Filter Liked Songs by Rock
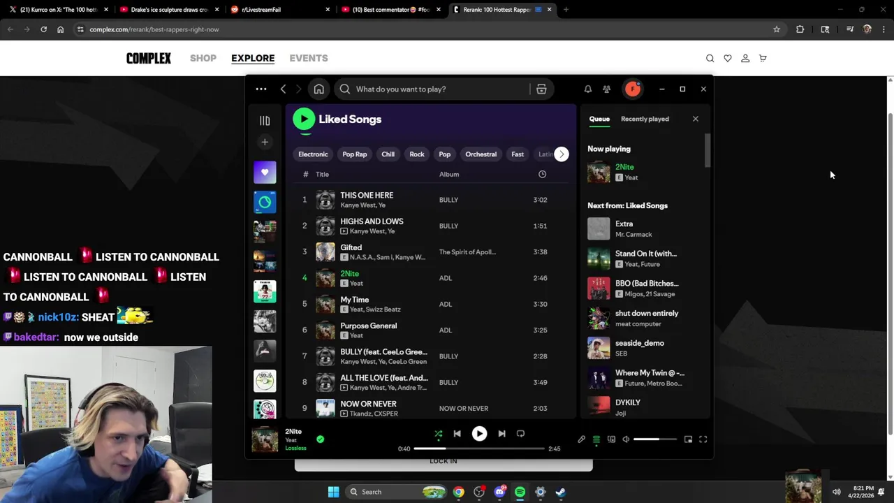 pos(417,154)
